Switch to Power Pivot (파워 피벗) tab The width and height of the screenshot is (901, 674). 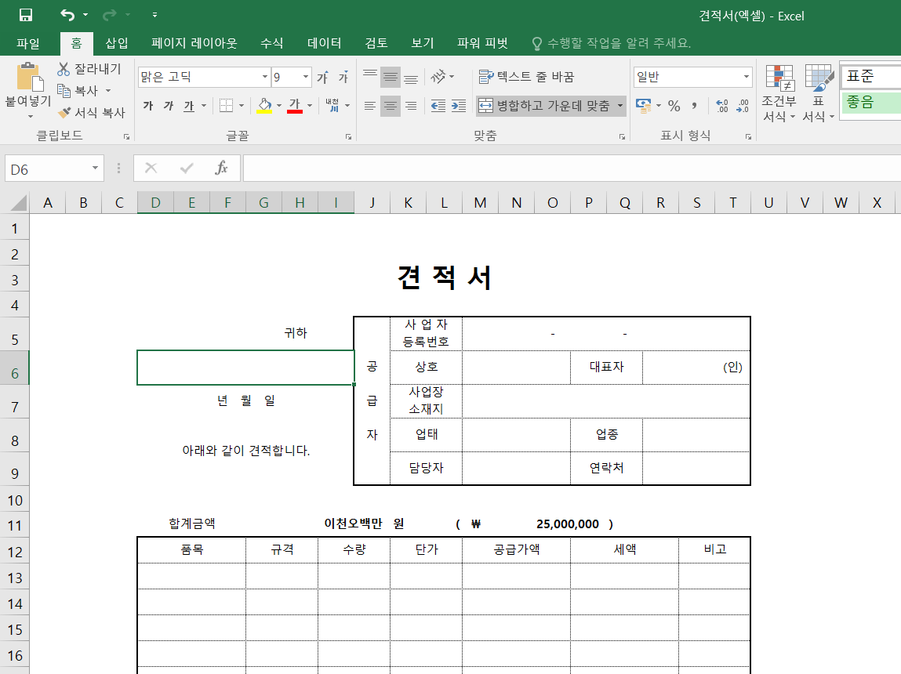483,43
